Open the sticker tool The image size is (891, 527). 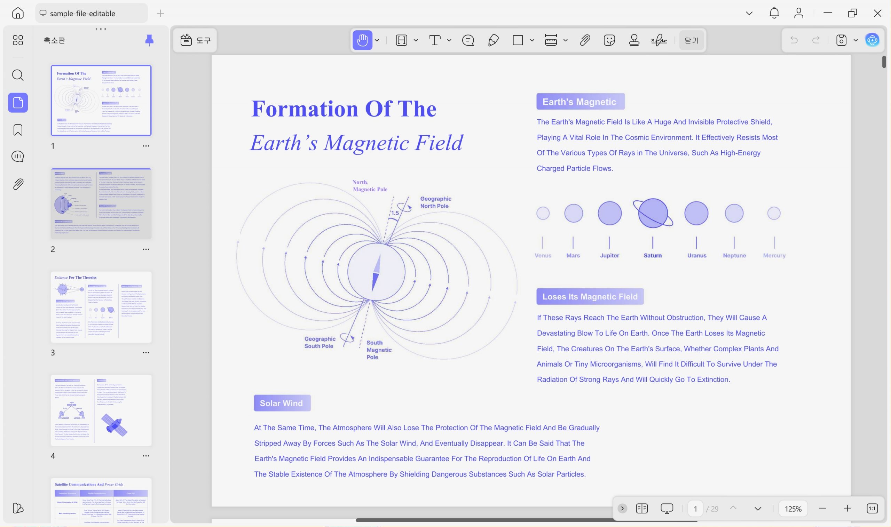(609, 40)
